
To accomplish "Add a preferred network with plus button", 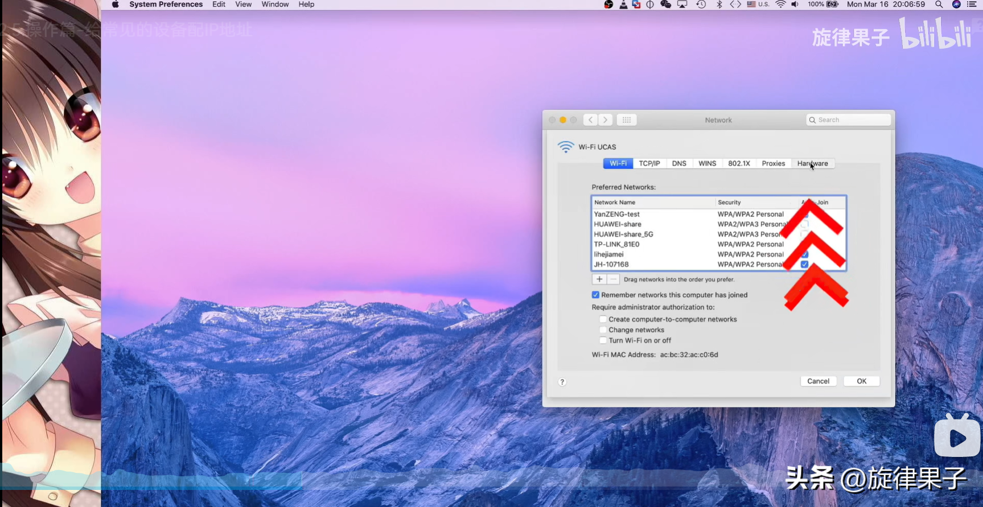I will [599, 279].
